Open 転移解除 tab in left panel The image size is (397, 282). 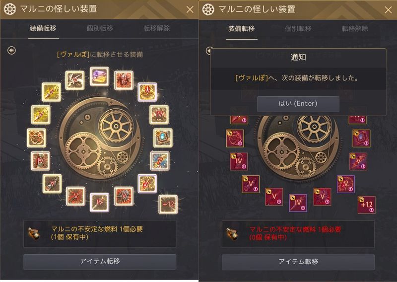click(x=156, y=28)
